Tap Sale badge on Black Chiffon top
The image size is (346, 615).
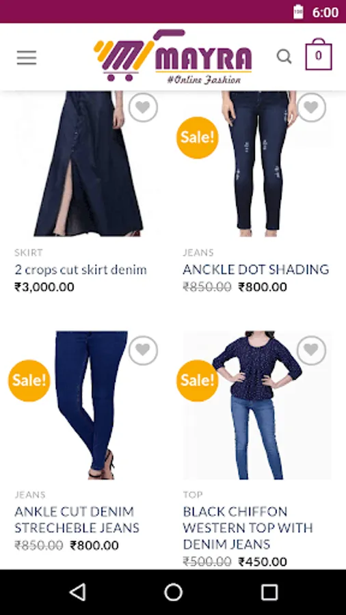point(198,381)
